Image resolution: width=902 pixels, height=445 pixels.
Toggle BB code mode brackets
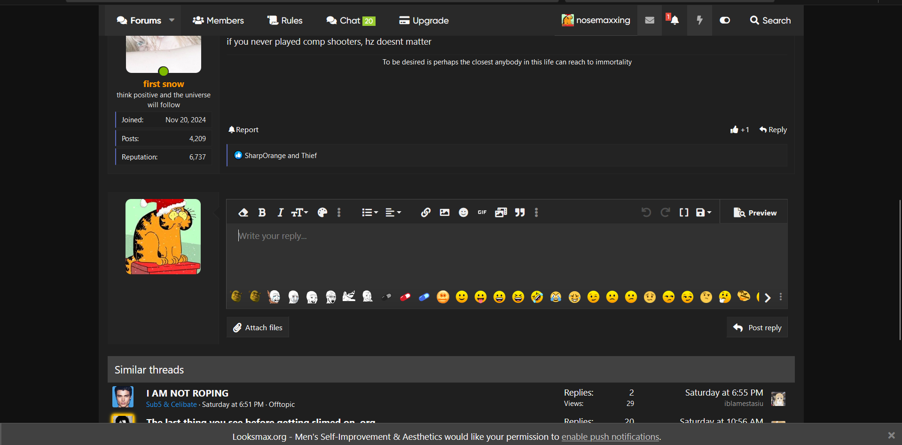coord(683,213)
